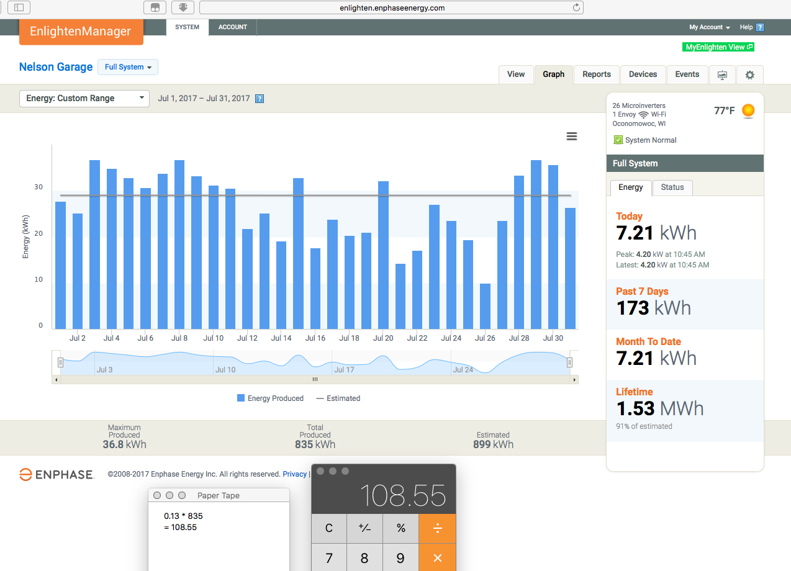This screenshot has height=571, width=791.
Task: Open the chart hamburger export menu
Action: tap(572, 137)
